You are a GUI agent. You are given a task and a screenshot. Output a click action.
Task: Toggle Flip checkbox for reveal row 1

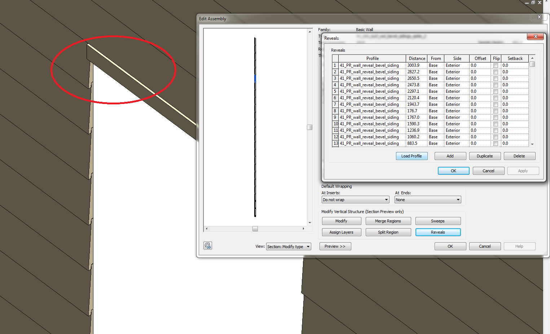click(496, 65)
